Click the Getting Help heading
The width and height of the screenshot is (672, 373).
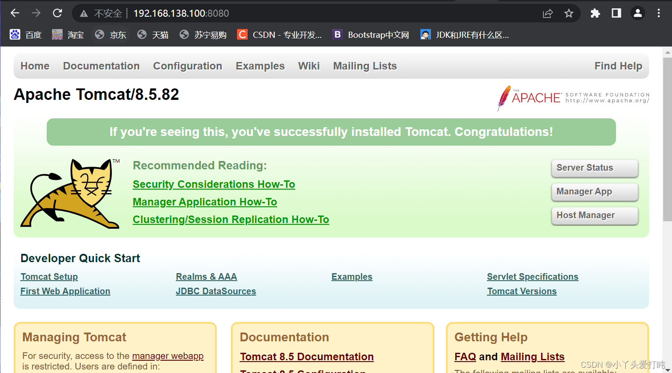[491, 337]
